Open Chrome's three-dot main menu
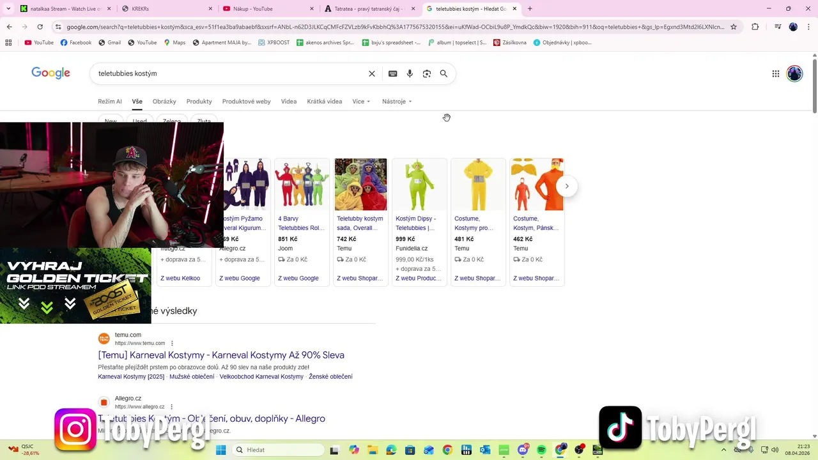Image resolution: width=818 pixels, height=460 pixels. click(808, 27)
